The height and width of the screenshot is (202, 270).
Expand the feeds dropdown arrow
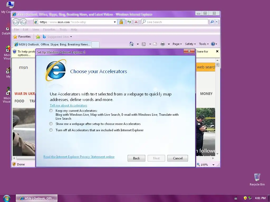point(150,44)
